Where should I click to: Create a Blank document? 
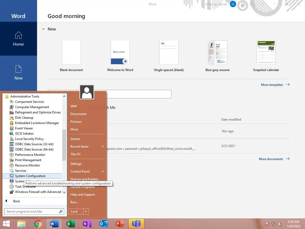(71, 56)
